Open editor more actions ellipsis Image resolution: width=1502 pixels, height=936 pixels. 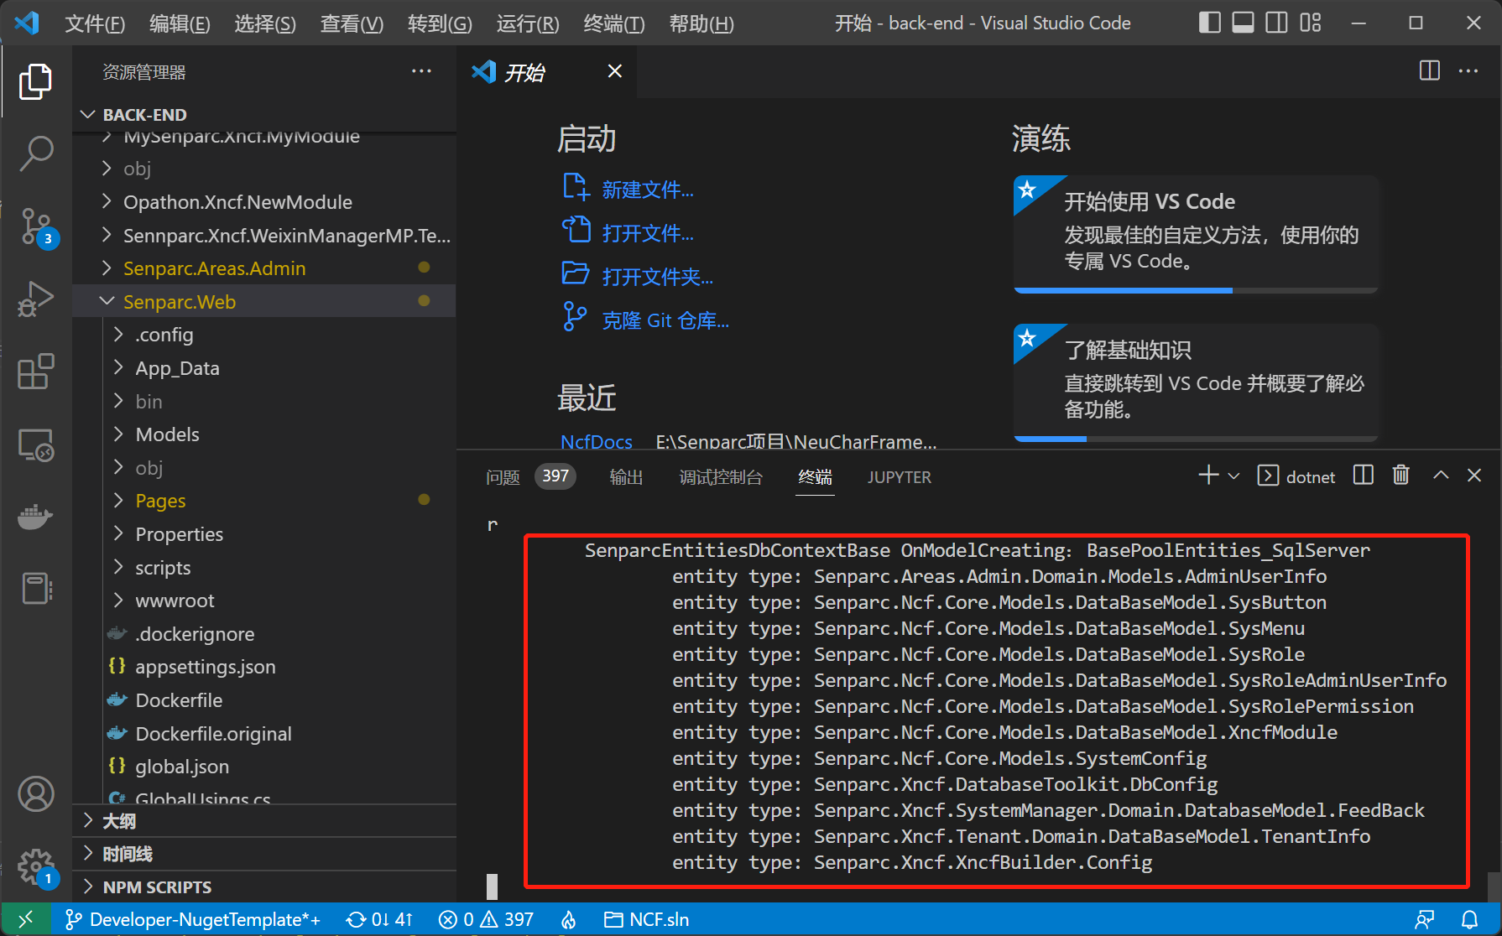(1468, 70)
